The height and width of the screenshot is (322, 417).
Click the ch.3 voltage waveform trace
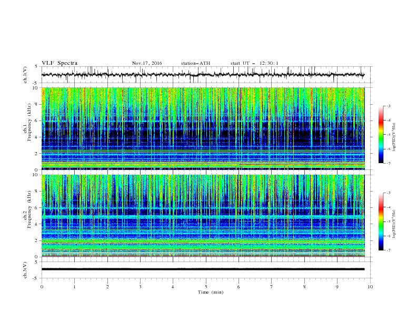(x=203, y=269)
